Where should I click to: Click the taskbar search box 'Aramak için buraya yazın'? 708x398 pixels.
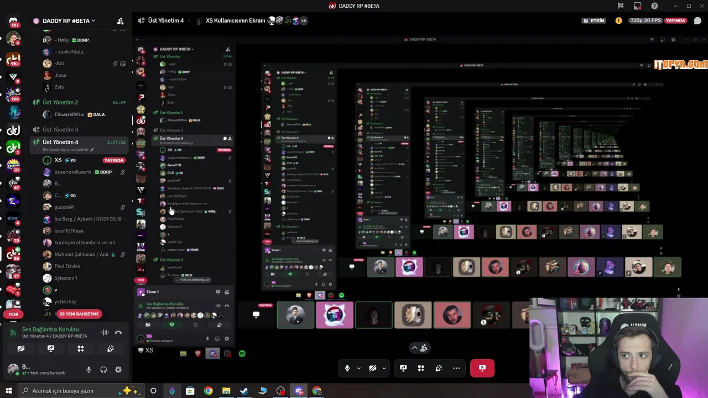coord(80,391)
